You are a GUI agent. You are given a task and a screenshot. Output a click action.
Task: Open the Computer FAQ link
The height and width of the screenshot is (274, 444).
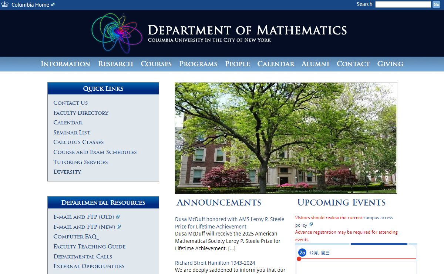[77, 237]
